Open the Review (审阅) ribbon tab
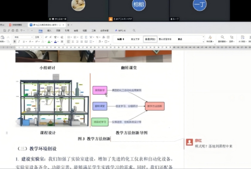The image size is (251, 169). click(x=76, y=30)
